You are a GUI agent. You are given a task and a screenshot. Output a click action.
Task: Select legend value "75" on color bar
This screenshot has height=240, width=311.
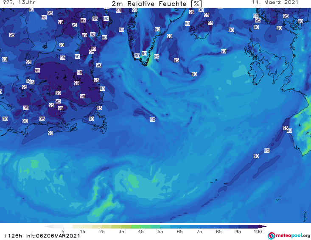pyautogui.click(x=199, y=231)
